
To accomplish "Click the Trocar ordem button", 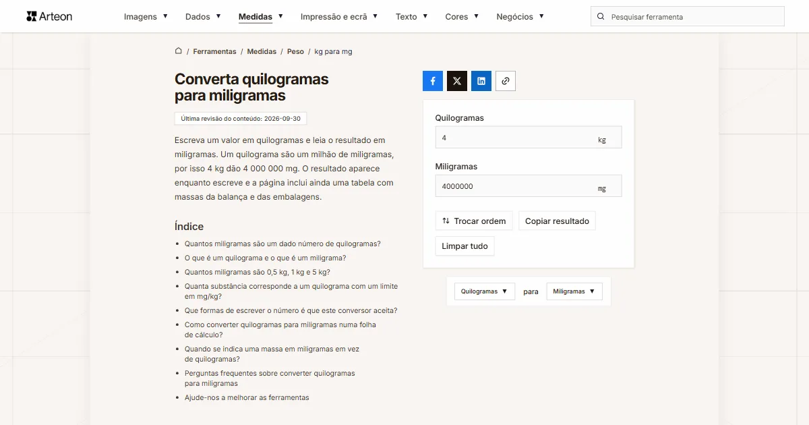I will 474,221.
